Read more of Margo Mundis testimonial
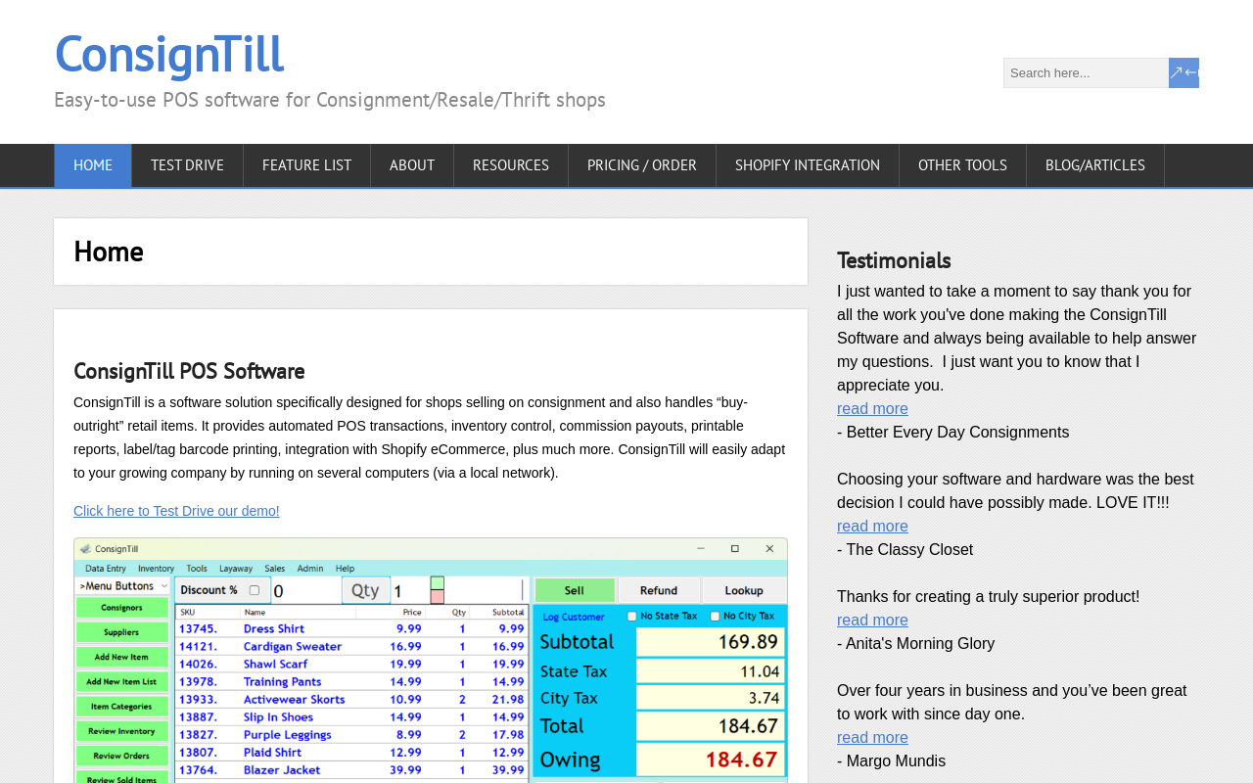 tap(872, 738)
